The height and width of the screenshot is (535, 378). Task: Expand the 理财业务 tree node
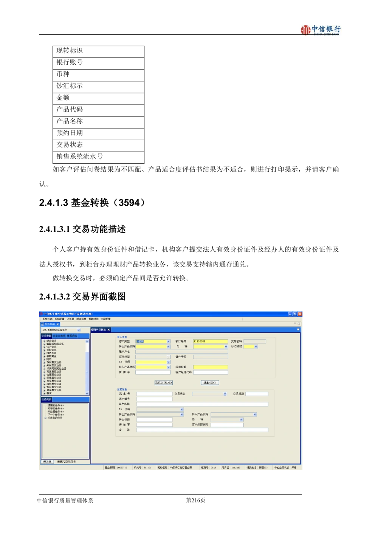[44, 350]
